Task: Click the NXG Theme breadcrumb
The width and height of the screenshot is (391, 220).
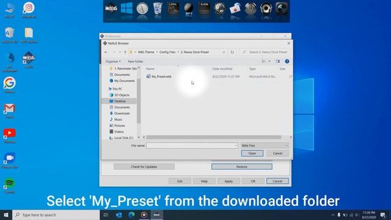Action: pos(146,52)
